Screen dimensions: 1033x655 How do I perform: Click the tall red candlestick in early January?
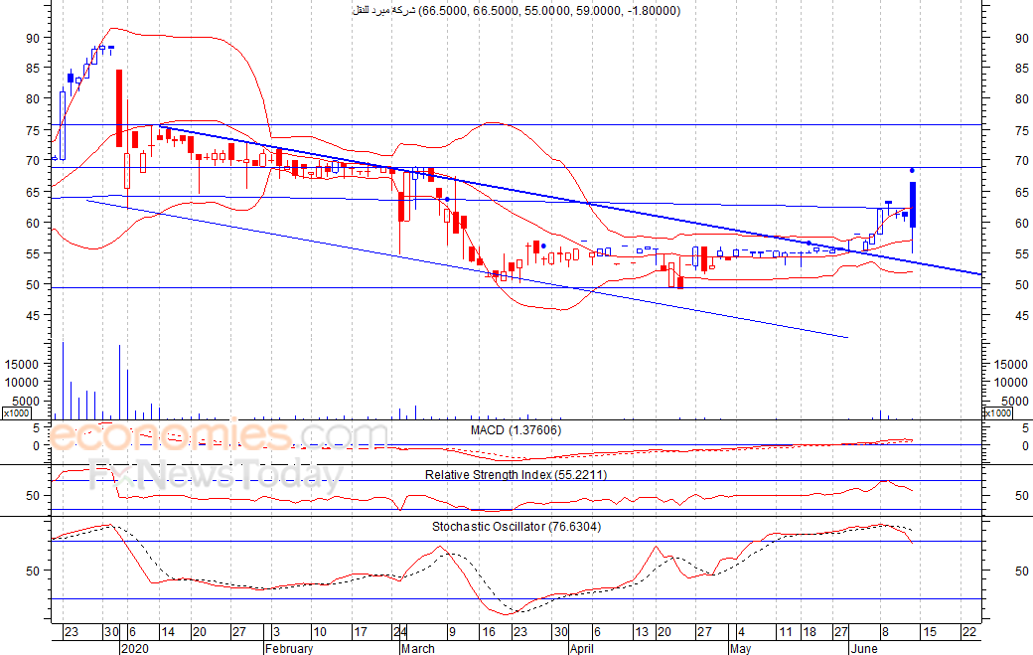point(119,108)
